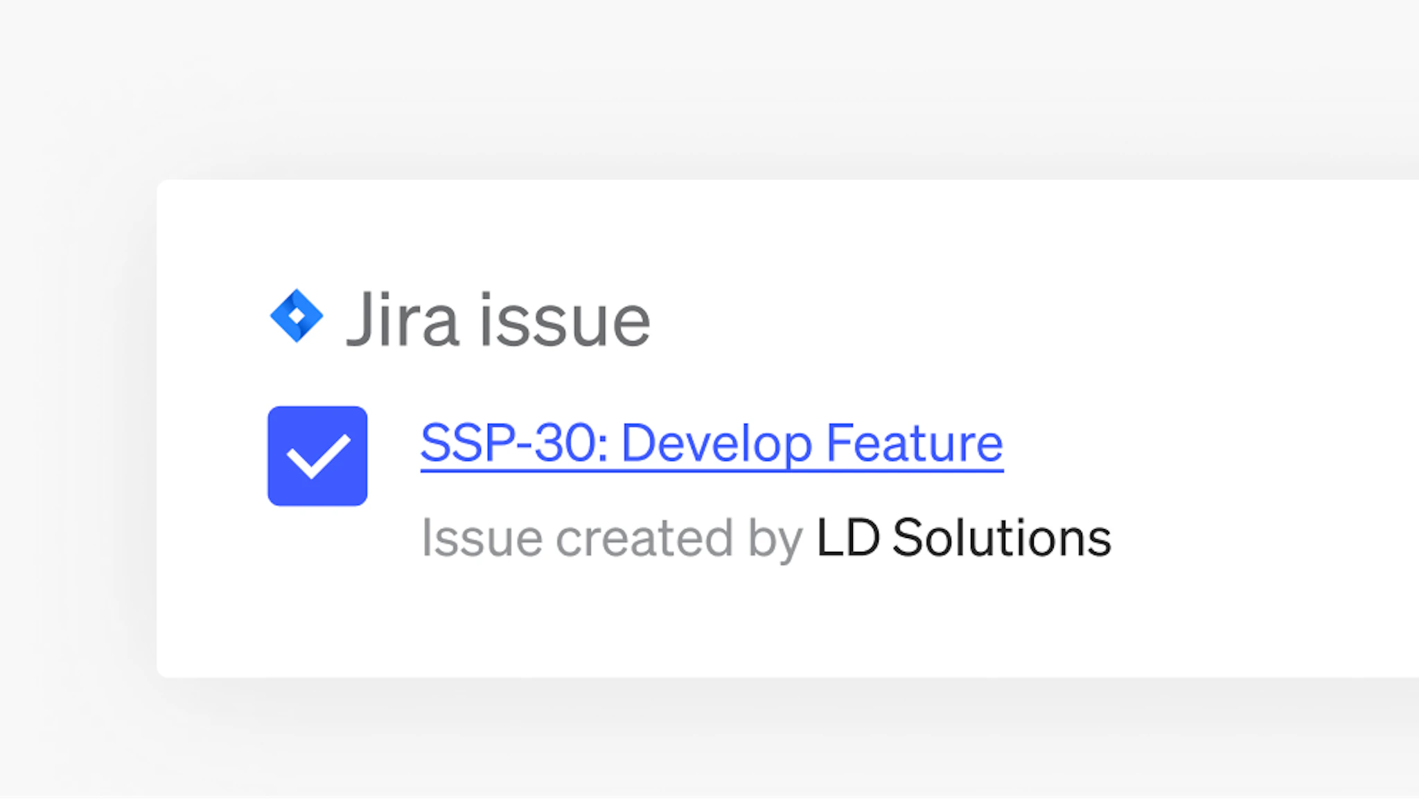Open the SSP-30: Develop Feature link

712,444
